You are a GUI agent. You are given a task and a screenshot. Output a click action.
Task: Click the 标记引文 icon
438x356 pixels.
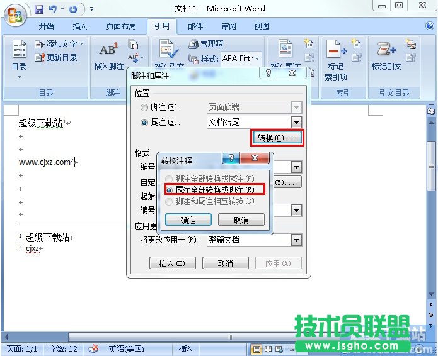pyautogui.click(x=386, y=50)
